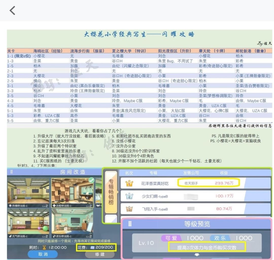Click the bronze crown rank 3 icon

pyautogui.click(x=129, y=209)
